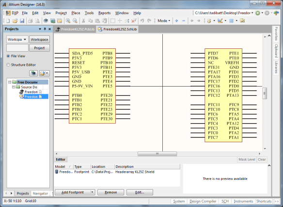
Task: Select the File View radio button
Action: 8,56
